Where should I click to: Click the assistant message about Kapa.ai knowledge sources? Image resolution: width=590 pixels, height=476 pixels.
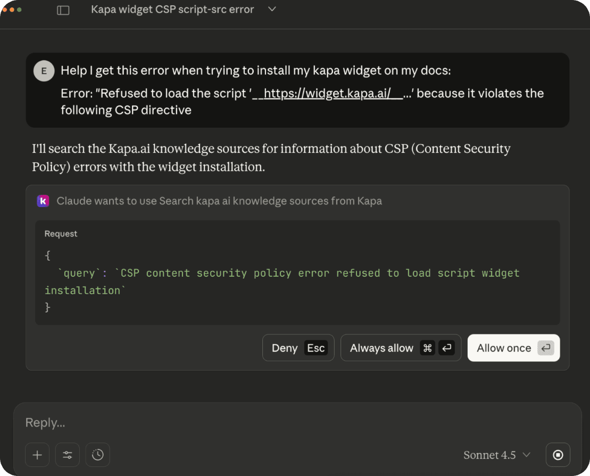[271, 158]
